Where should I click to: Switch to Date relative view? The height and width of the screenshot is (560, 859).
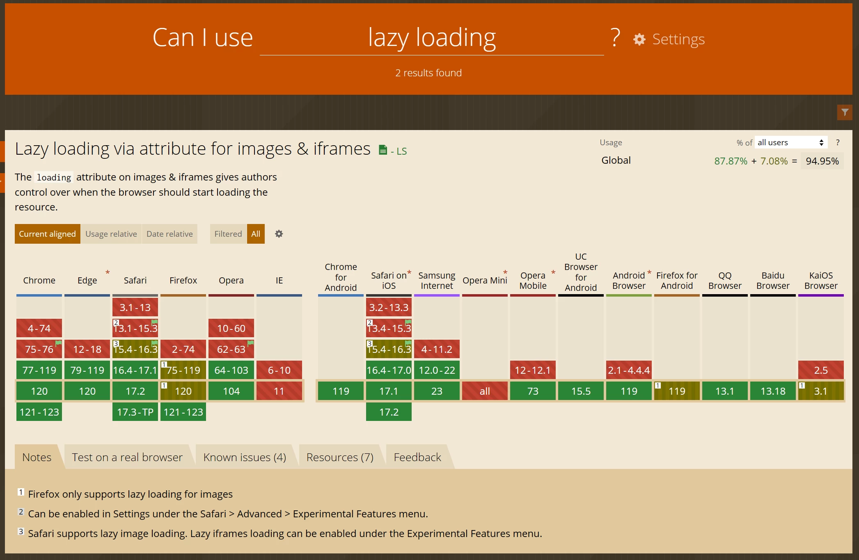[170, 234]
